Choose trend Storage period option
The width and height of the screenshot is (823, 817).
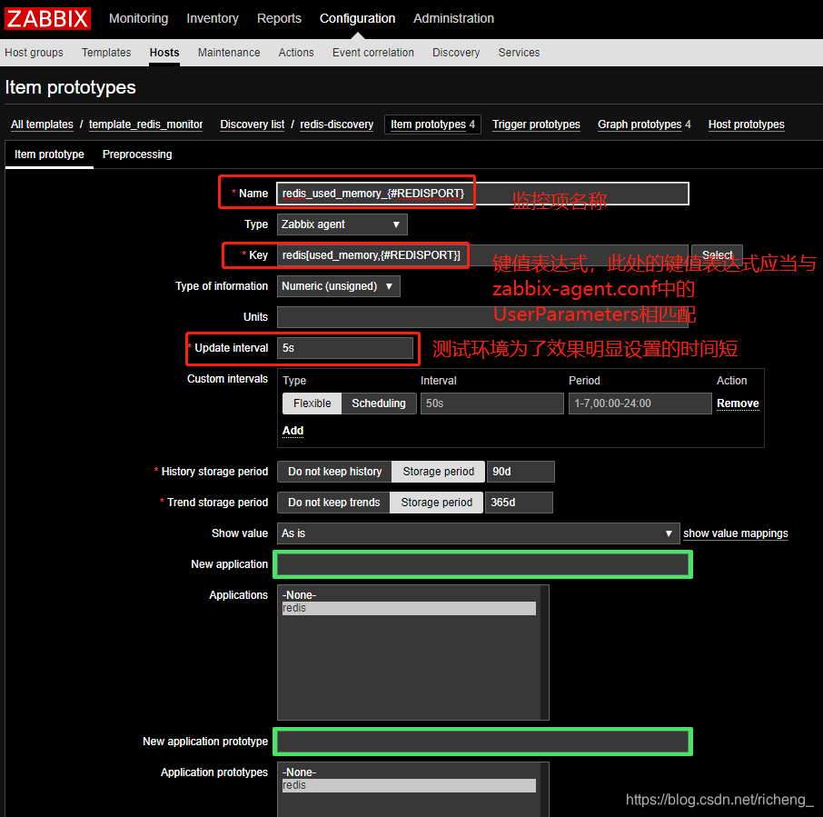click(x=436, y=503)
